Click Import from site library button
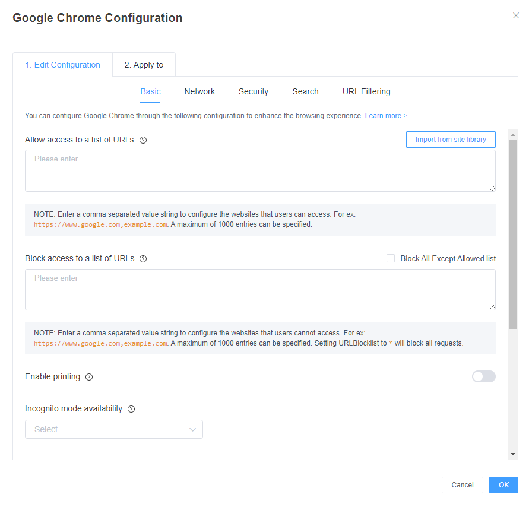 (451, 140)
